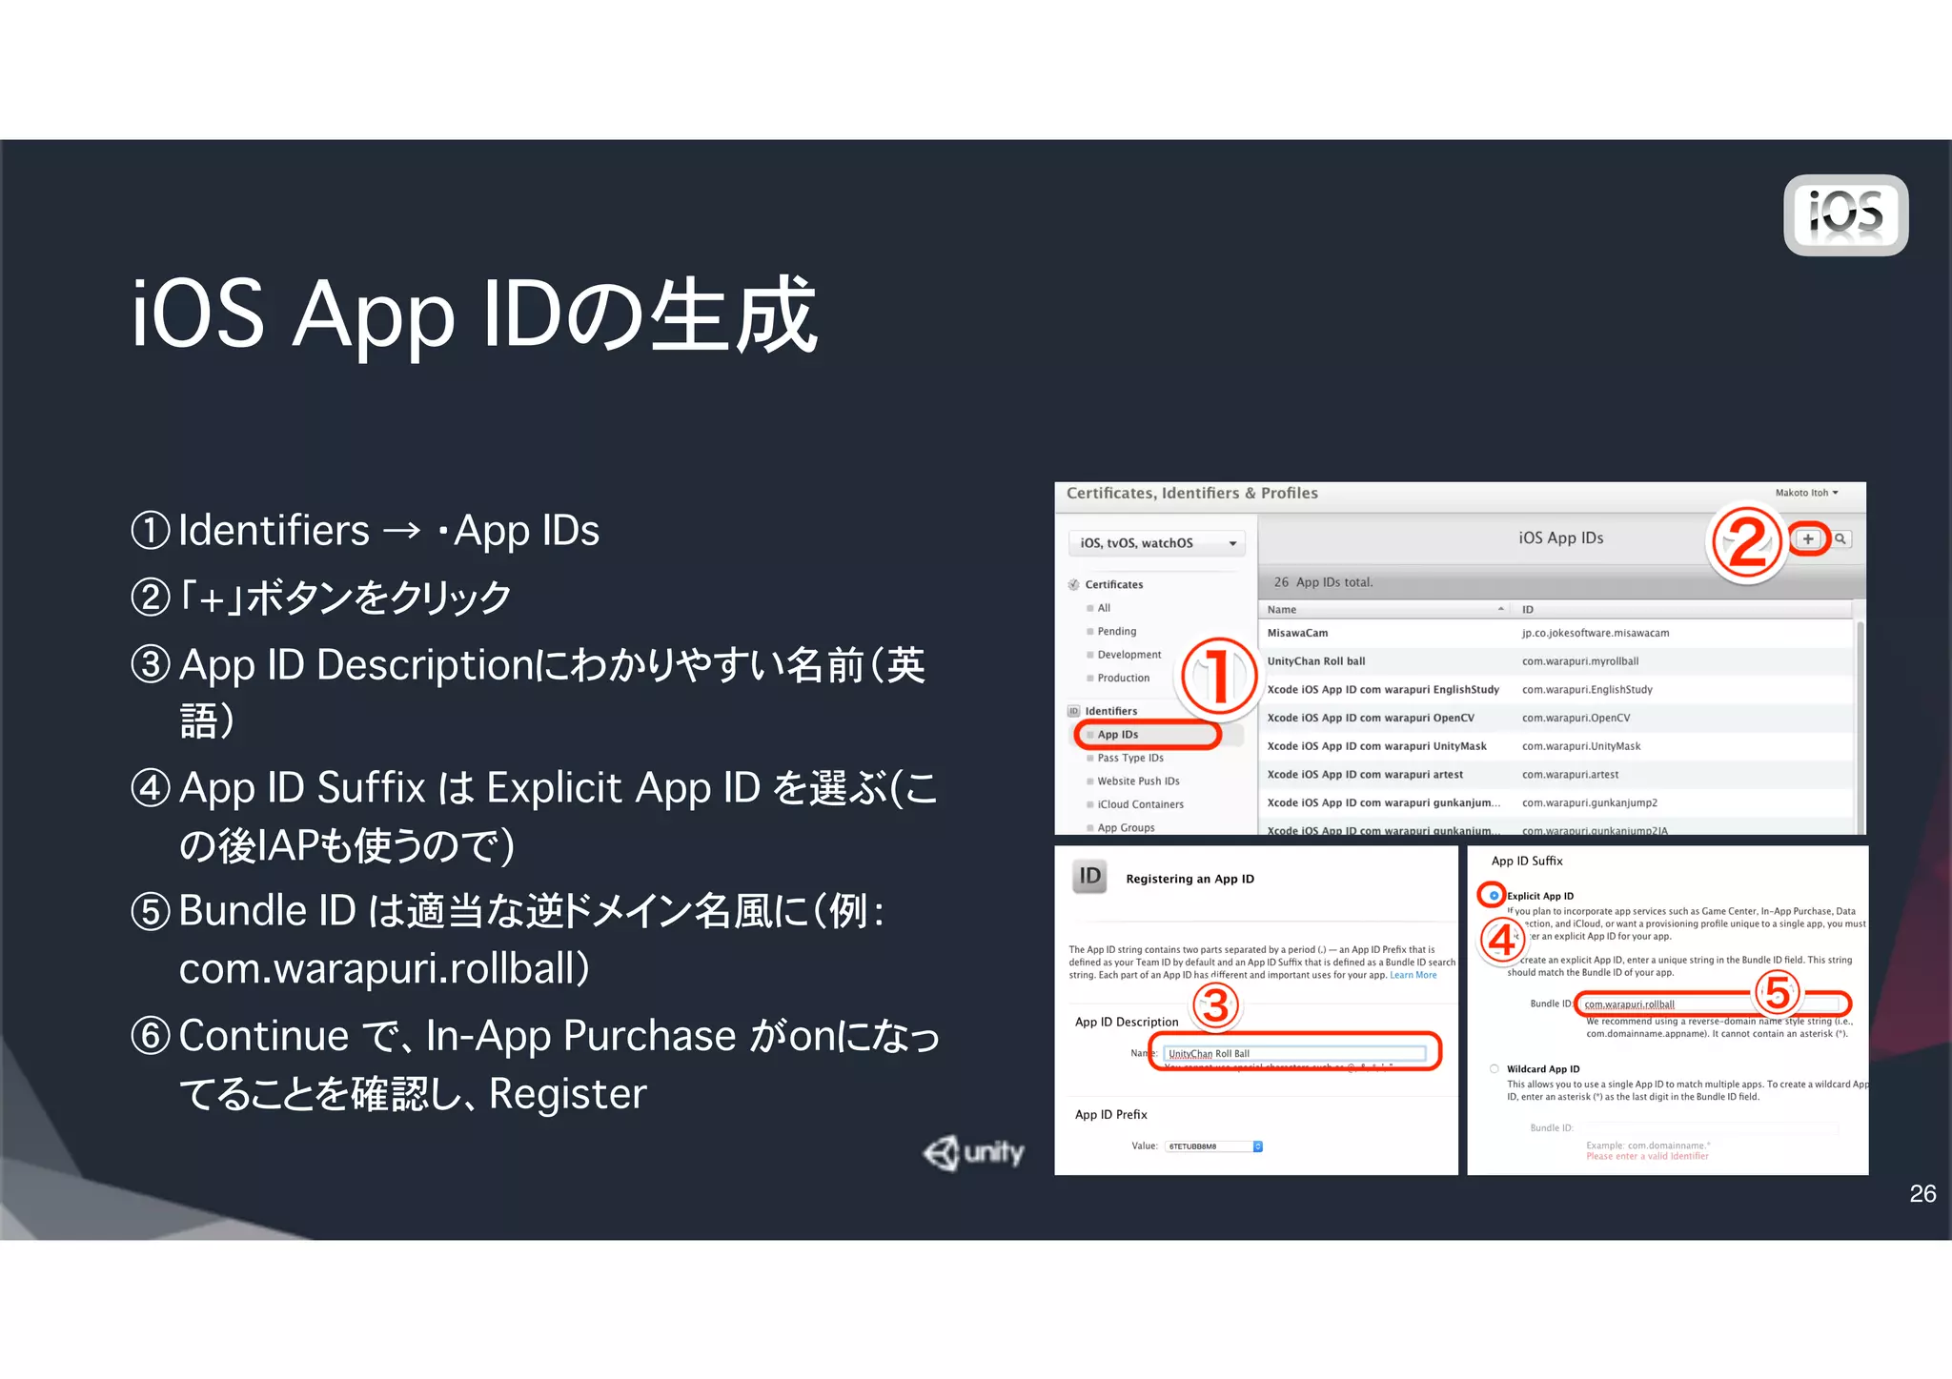1952x1379 pixels.
Task: Open the App ID Prefix Value dropdown
Action: pyautogui.click(x=1214, y=1146)
